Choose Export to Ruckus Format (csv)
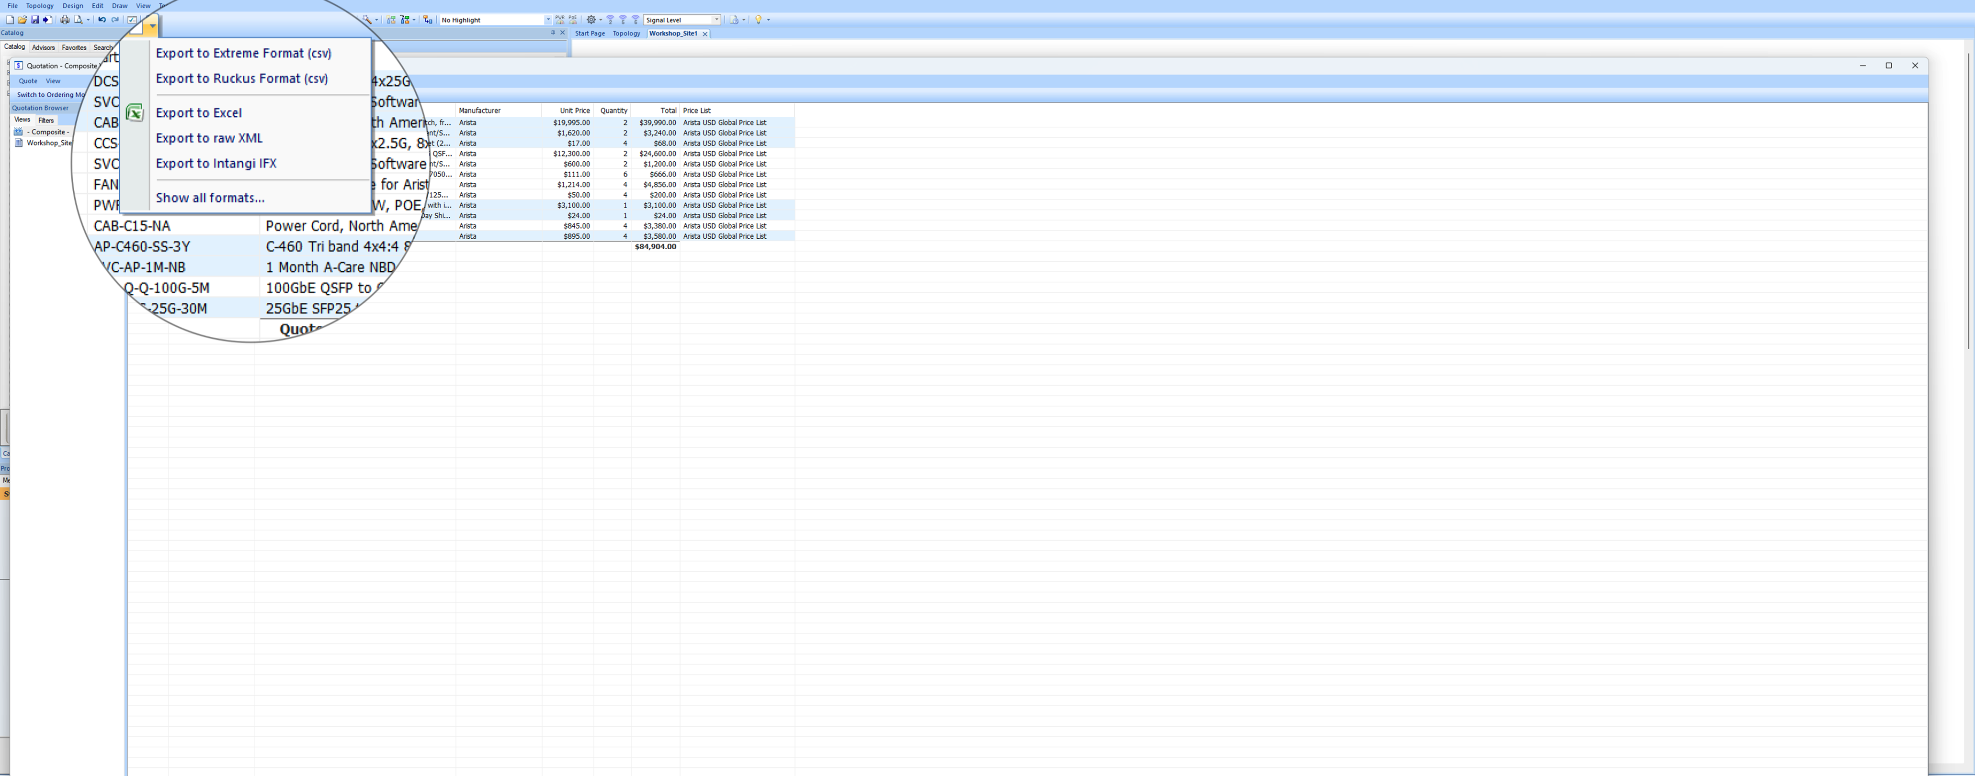 point(241,78)
